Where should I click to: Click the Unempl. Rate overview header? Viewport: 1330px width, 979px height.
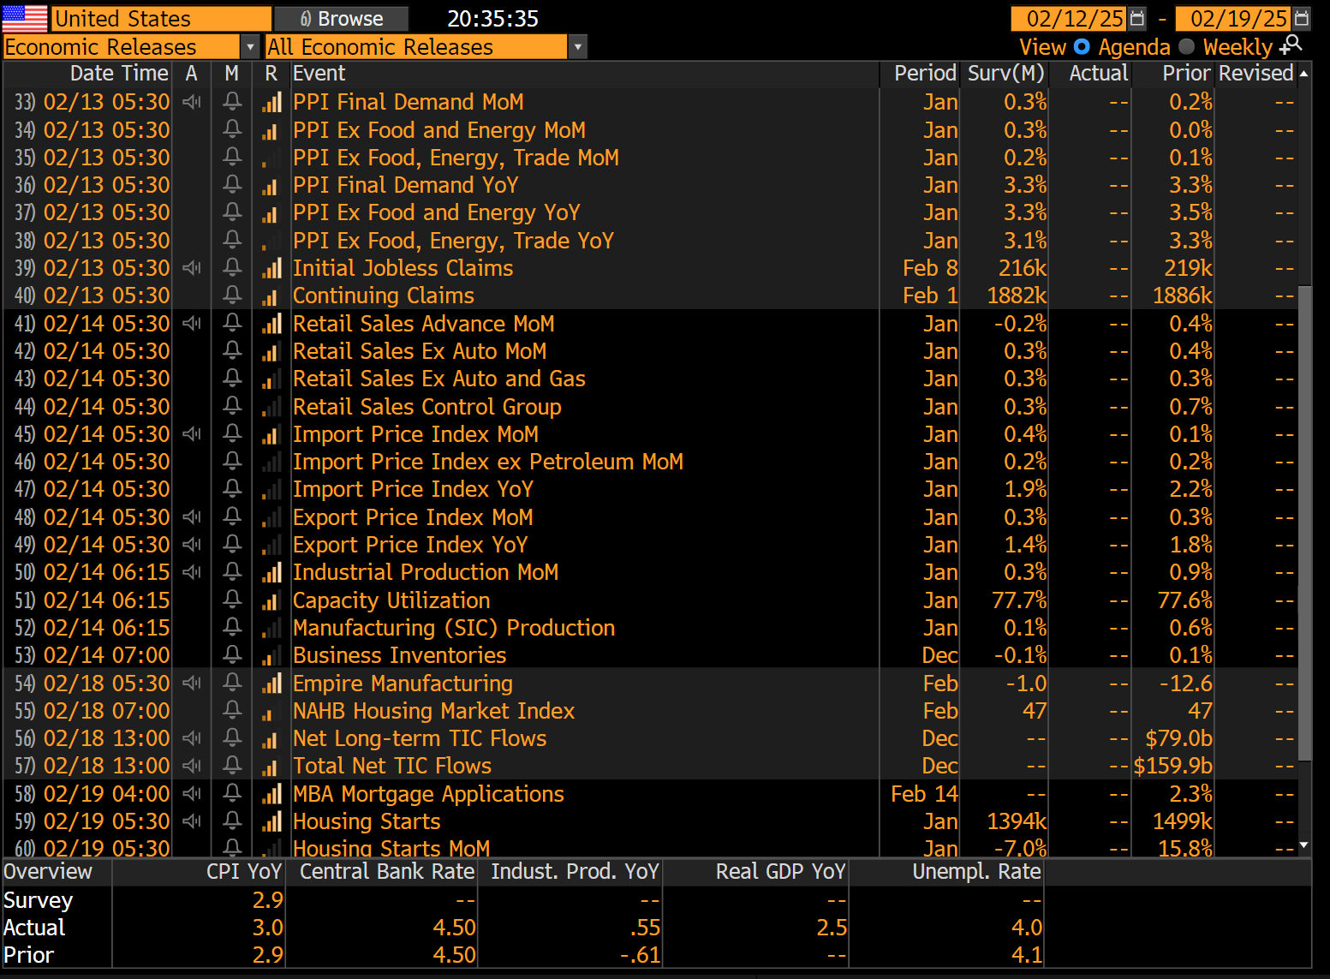pos(976,872)
